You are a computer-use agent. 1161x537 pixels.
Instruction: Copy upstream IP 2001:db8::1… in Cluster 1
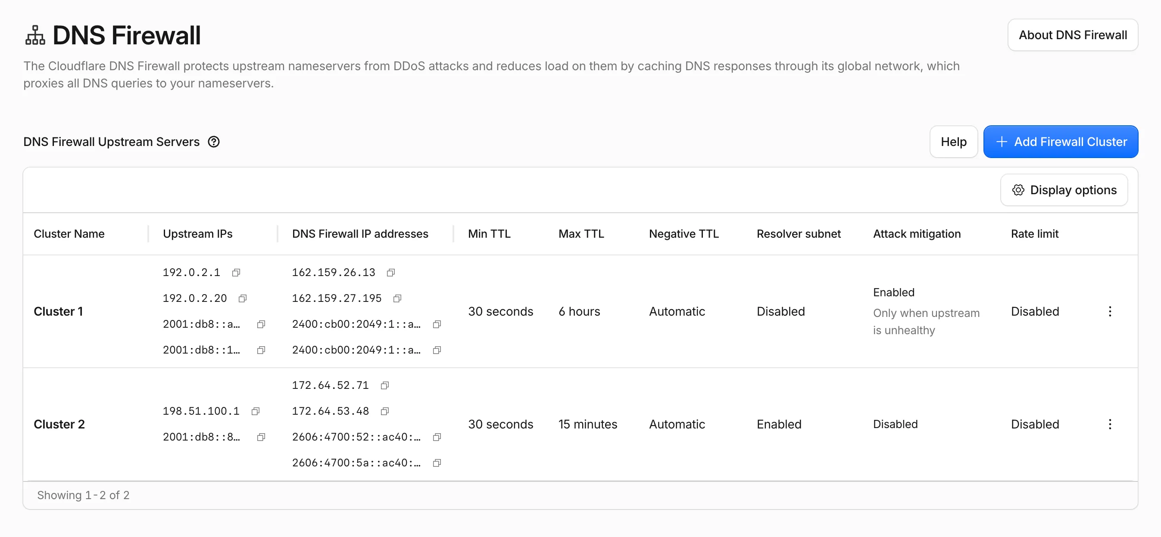(x=261, y=350)
